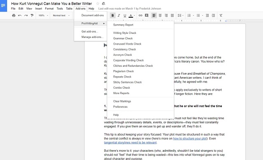This screenshot has width=263, height=160.
Task: Open the 'how to structure your plot' link
Action: click(x=190, y=139)
